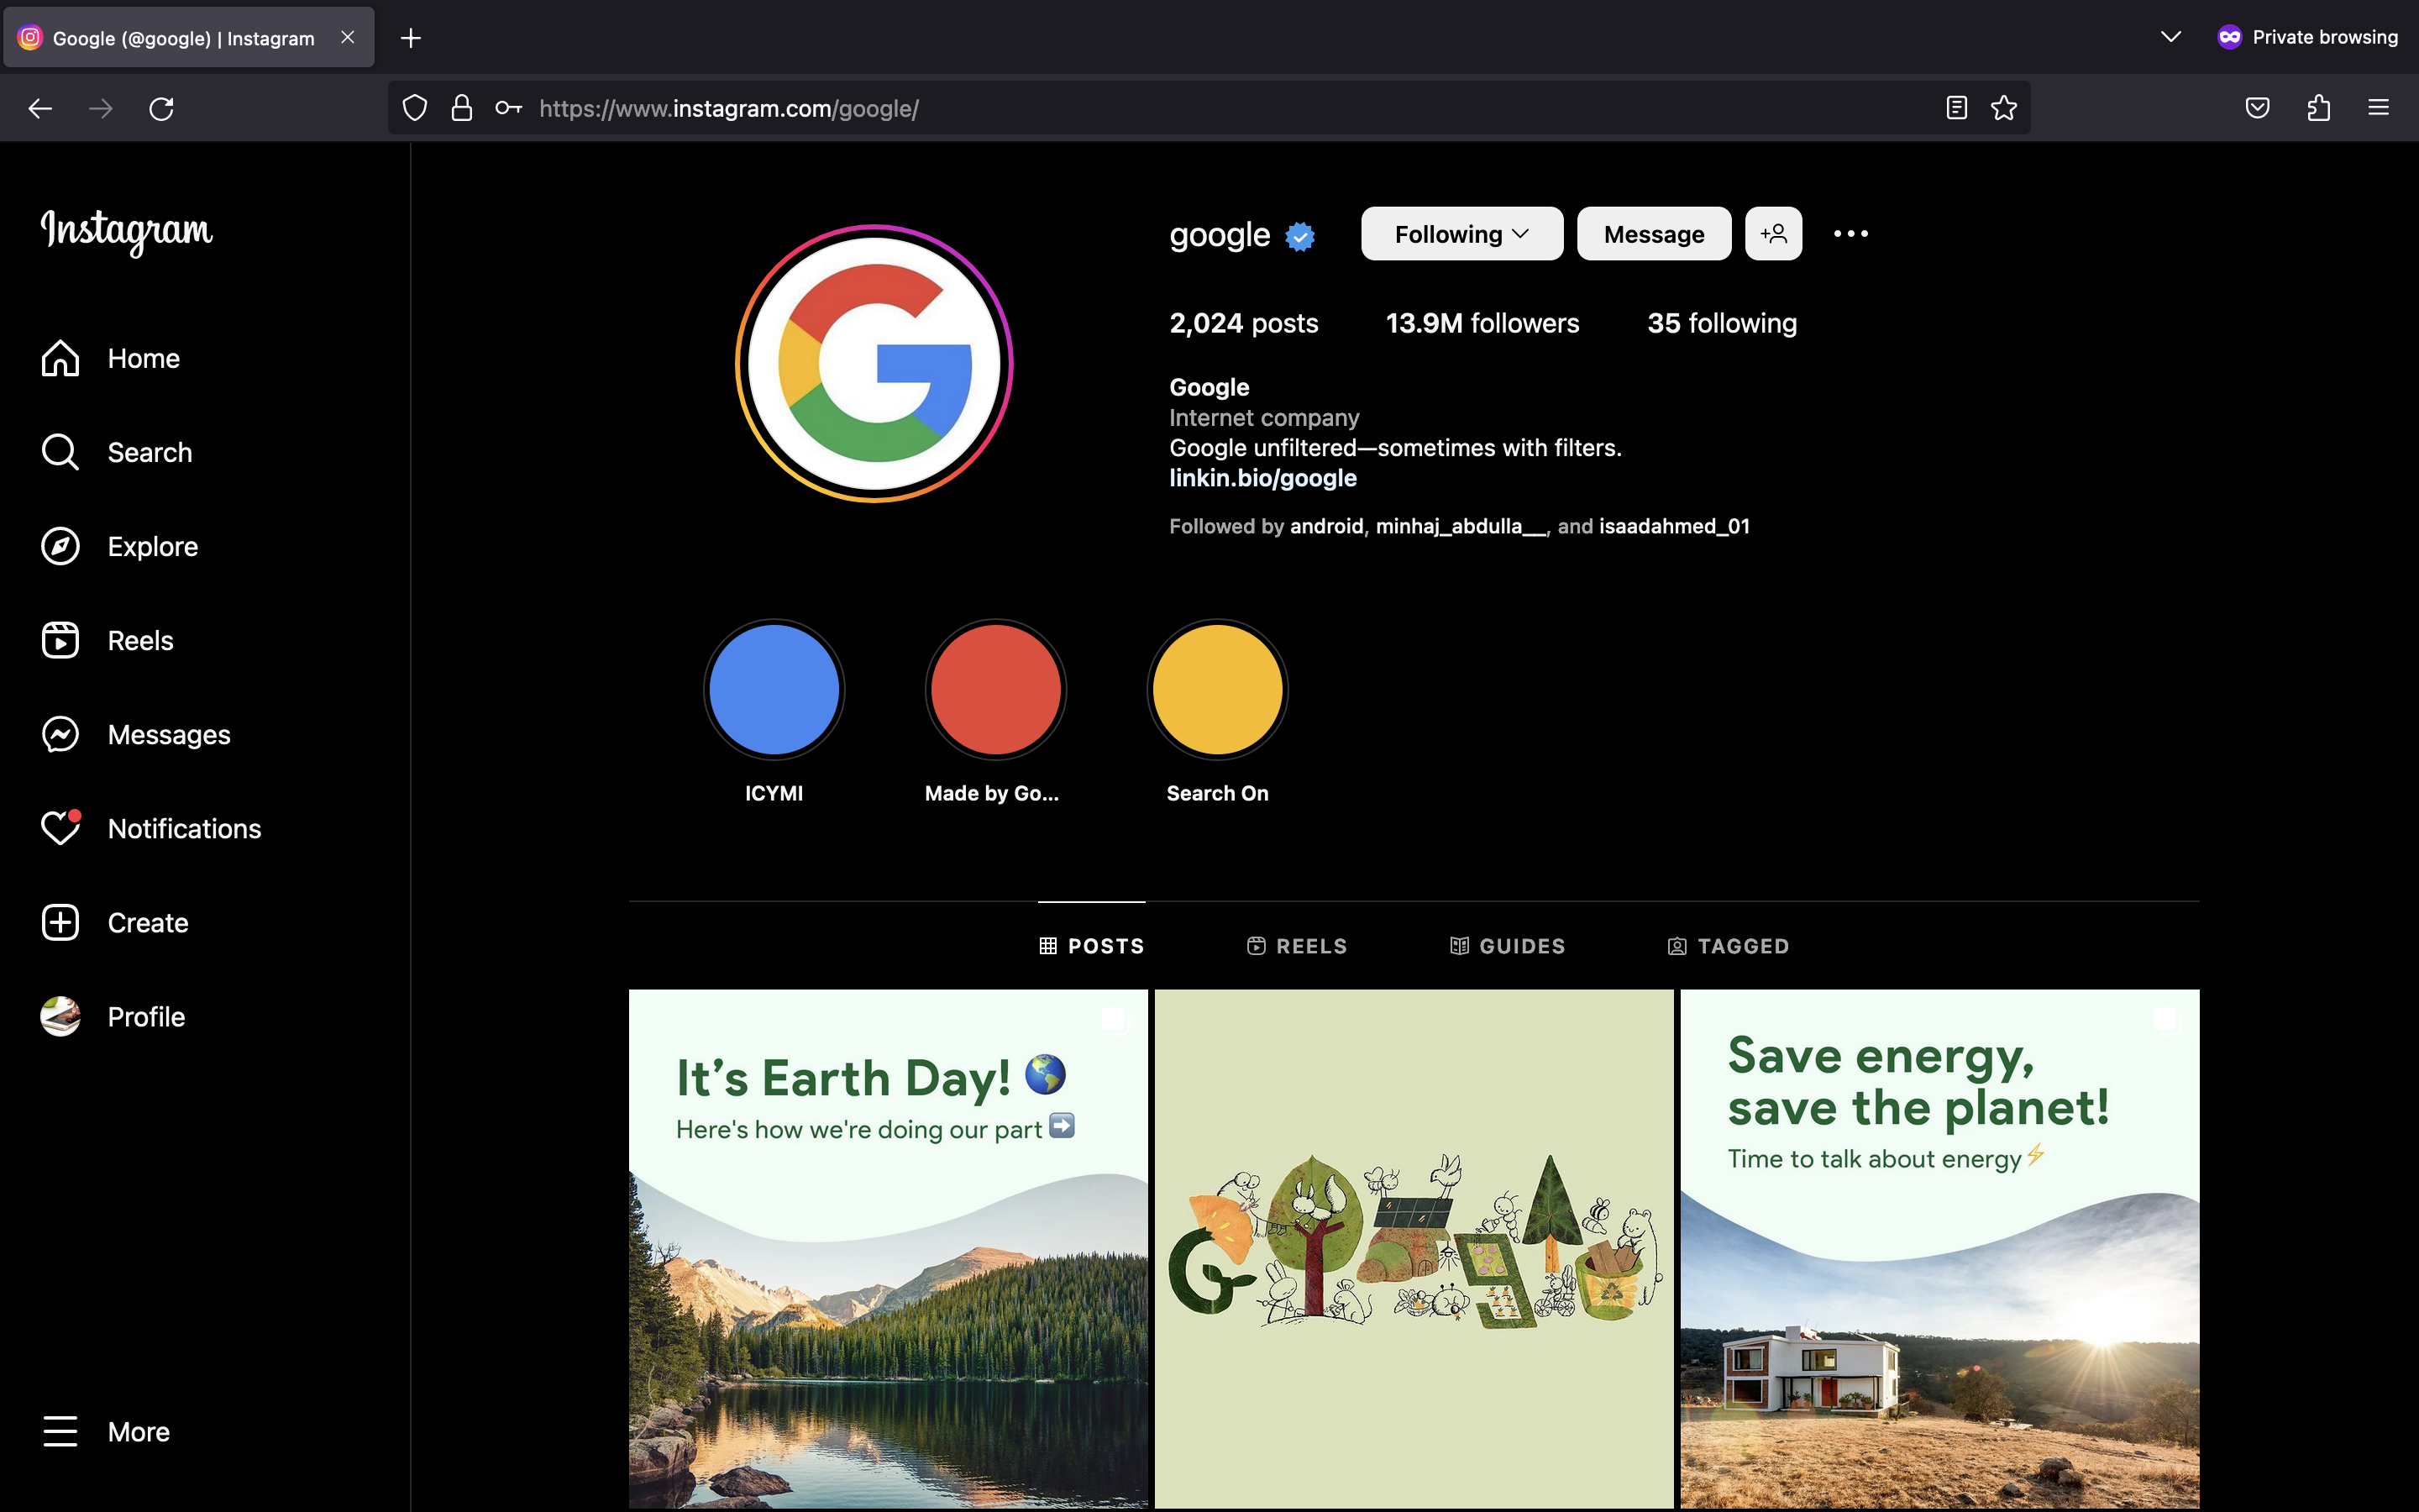The width and height of the screenshot is (2419, 1512).
Task: Open Notifications heart icon
Action: pos(60,828)
